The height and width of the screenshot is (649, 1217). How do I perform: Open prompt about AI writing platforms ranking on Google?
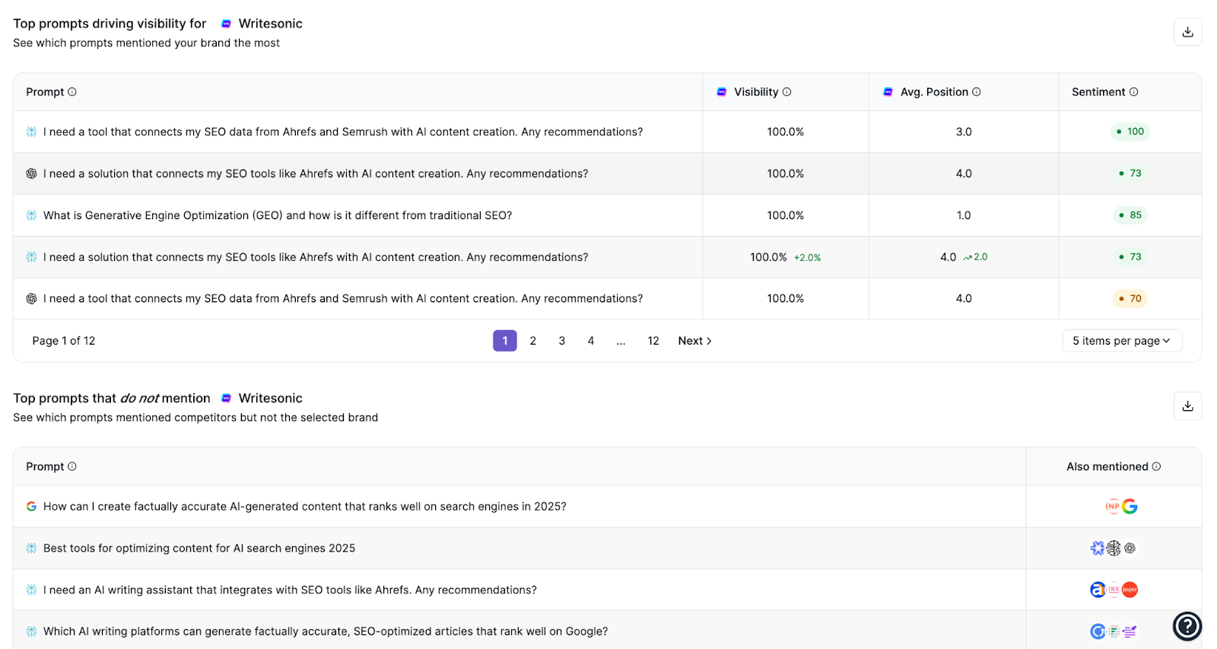click(x=326, y=632)
